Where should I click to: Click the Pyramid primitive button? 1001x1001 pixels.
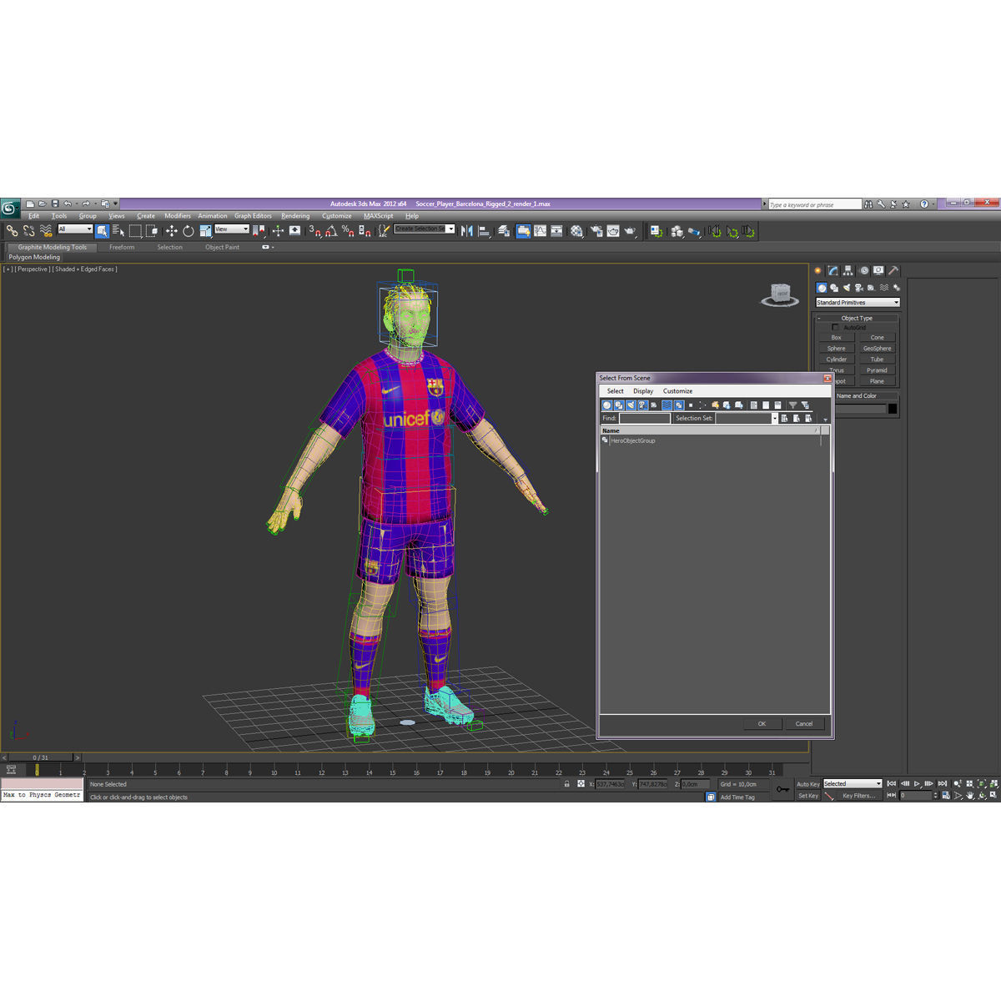click(878, 370)
